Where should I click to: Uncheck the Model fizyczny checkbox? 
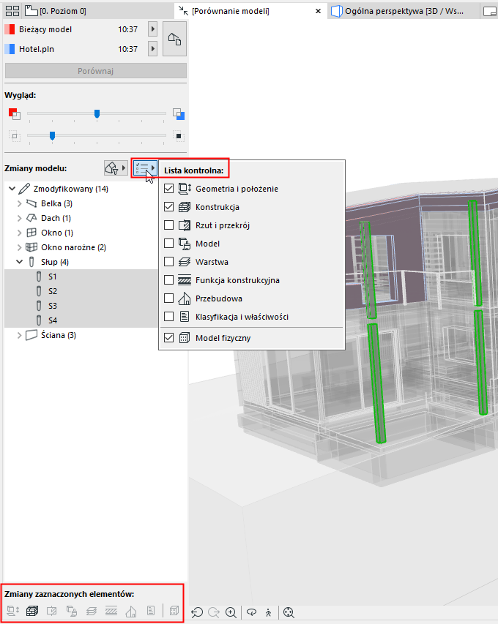coord(169,338)
